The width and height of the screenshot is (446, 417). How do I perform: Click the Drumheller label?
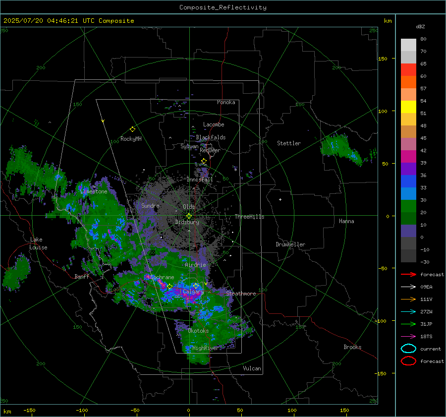coord(290,244)
